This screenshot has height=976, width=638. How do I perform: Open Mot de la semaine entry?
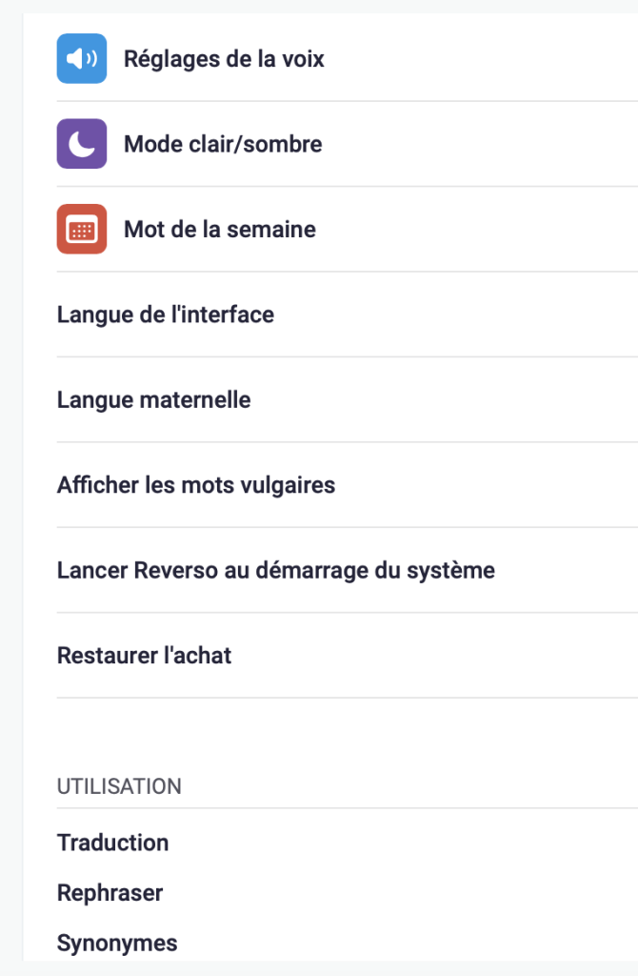[220, 230]
